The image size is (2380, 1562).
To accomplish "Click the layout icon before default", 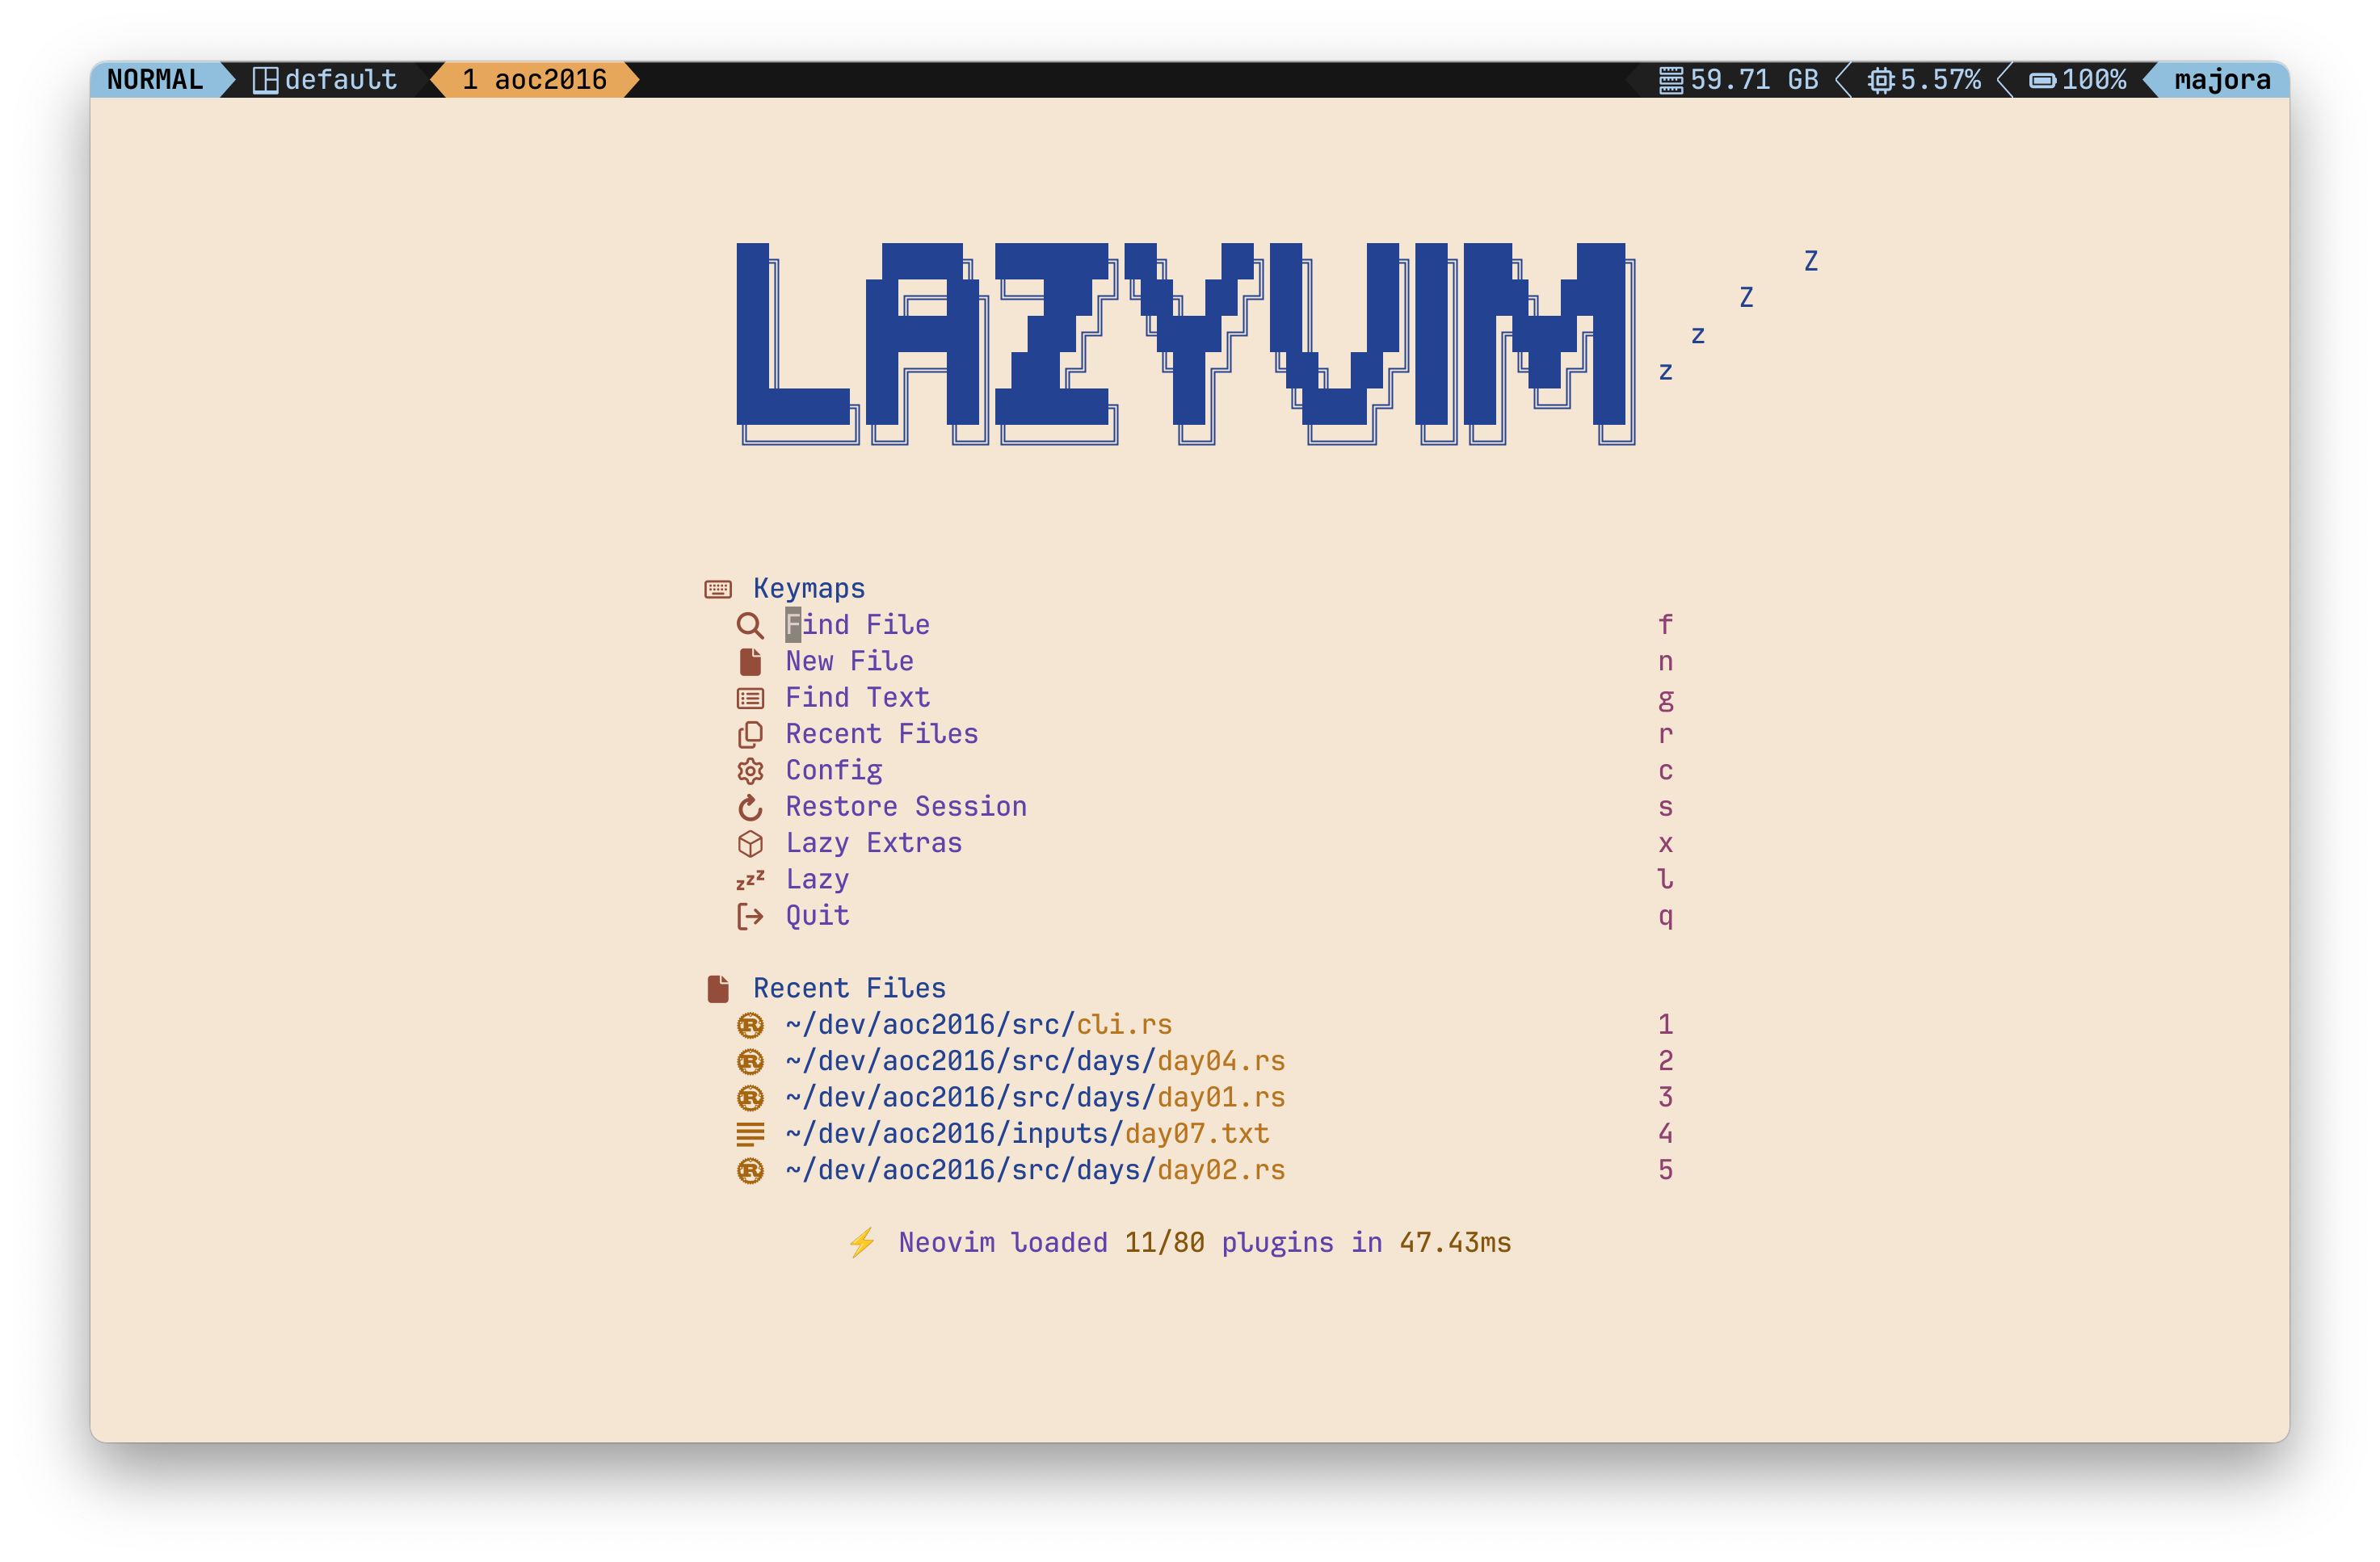I will click(265, 80).
